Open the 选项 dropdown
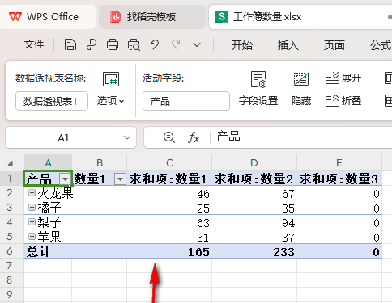This screenshot has width=392, height=303. [110, 101]
